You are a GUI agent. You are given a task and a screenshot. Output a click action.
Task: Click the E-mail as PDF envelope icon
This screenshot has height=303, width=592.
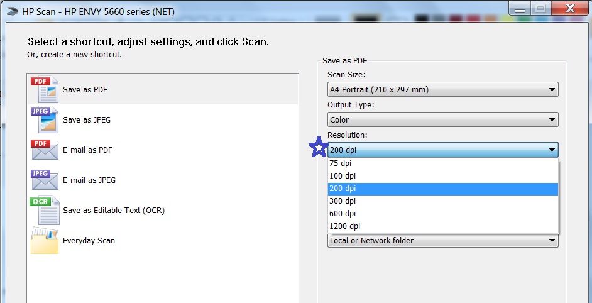coord(45,150)
